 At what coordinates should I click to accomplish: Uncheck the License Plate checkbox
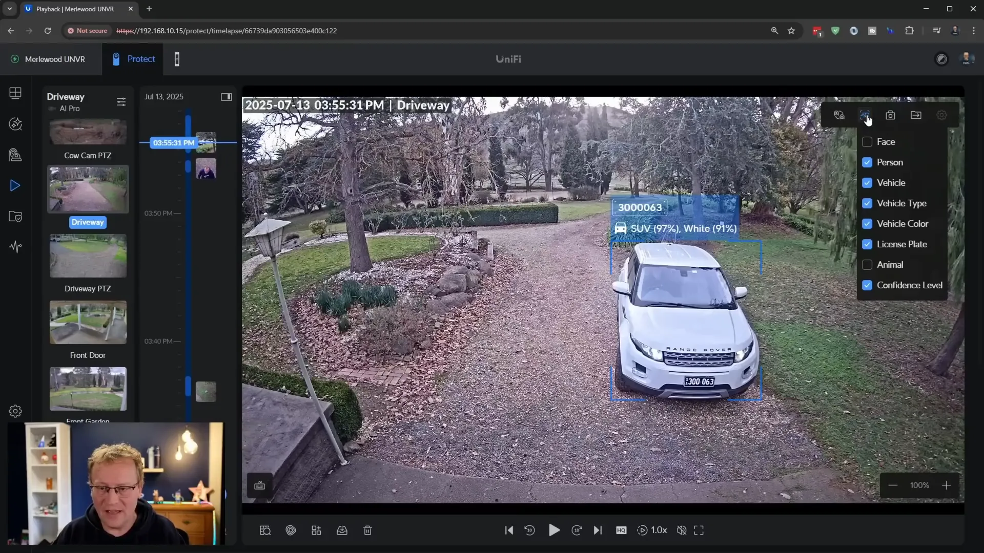click(x=867, y=244)
